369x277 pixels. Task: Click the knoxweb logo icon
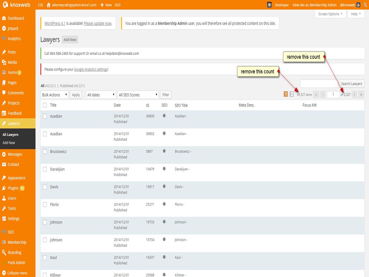[5, 5]
